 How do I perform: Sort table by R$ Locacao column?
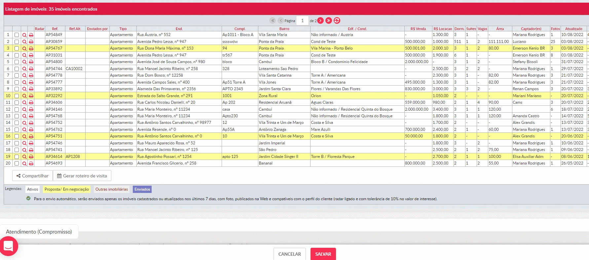pos(443,29)
